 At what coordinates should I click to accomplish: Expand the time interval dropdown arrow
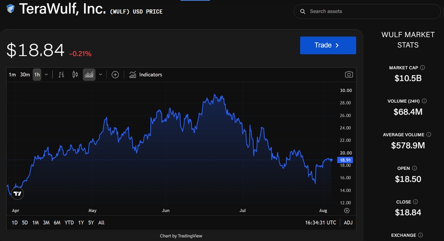click(46, 75)
